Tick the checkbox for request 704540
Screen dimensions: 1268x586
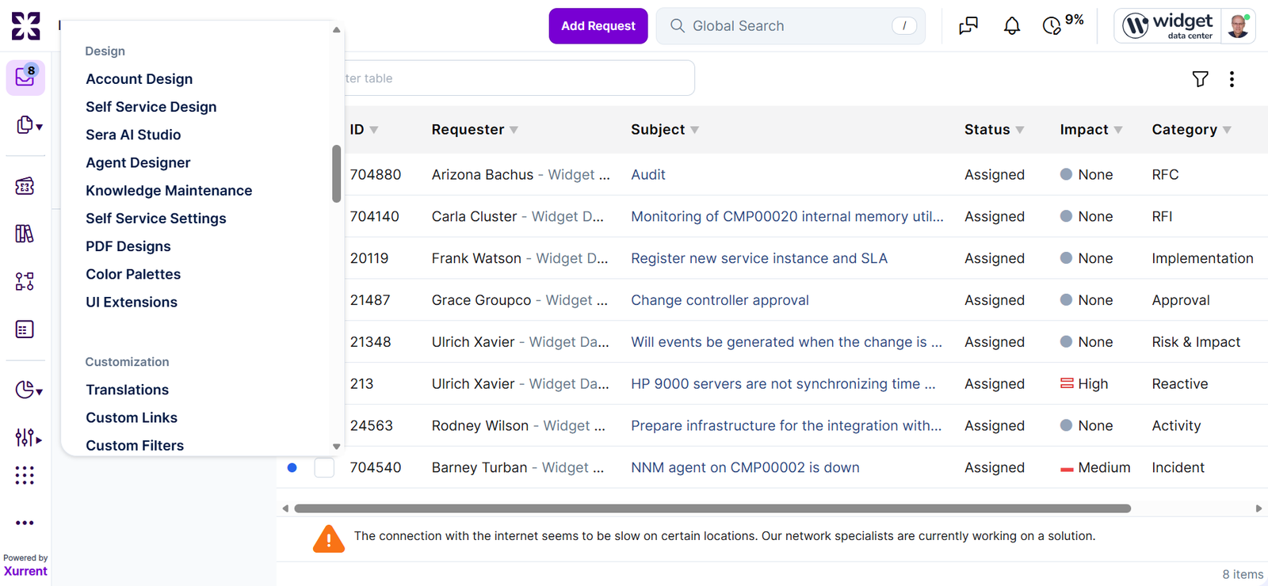coord(324,467)
